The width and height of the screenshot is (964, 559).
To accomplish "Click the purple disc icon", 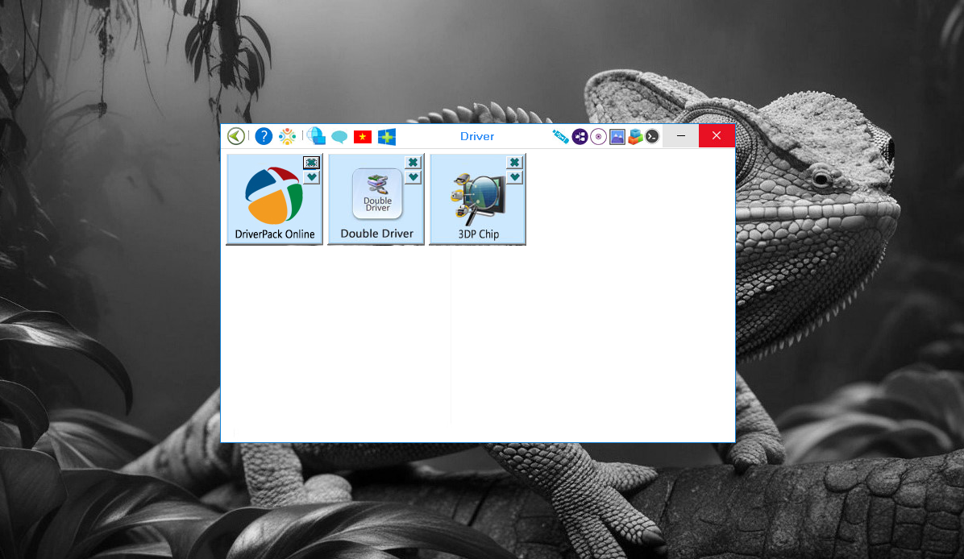I will [x=598, y=136].
